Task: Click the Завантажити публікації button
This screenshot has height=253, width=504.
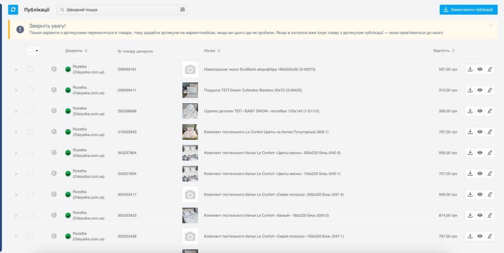Action: (x=468, y=10)
